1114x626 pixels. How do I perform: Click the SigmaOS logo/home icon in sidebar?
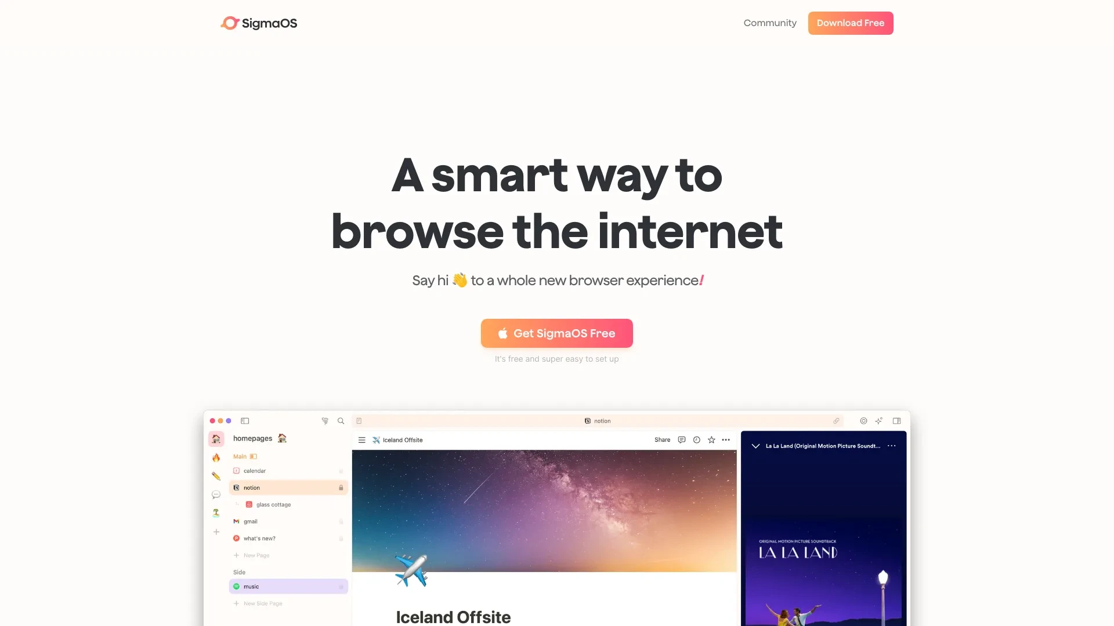(x=216, y=438)
